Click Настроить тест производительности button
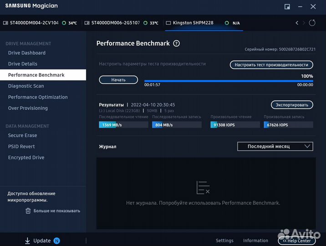Viewport: 326px width, 246px height. tap(271, 65)
